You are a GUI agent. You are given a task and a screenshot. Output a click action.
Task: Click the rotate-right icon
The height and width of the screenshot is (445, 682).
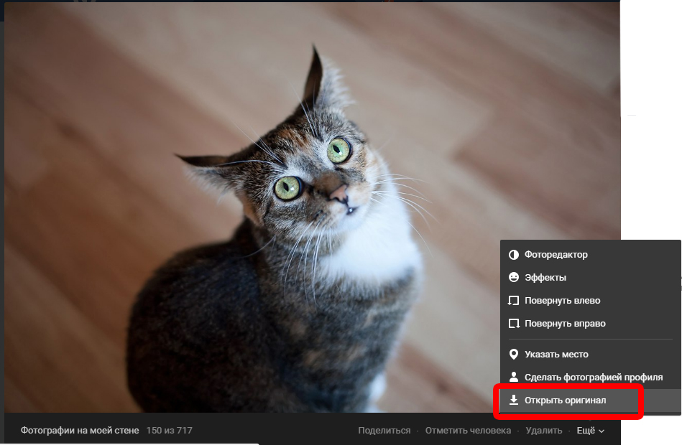click(x=514, y=324)
